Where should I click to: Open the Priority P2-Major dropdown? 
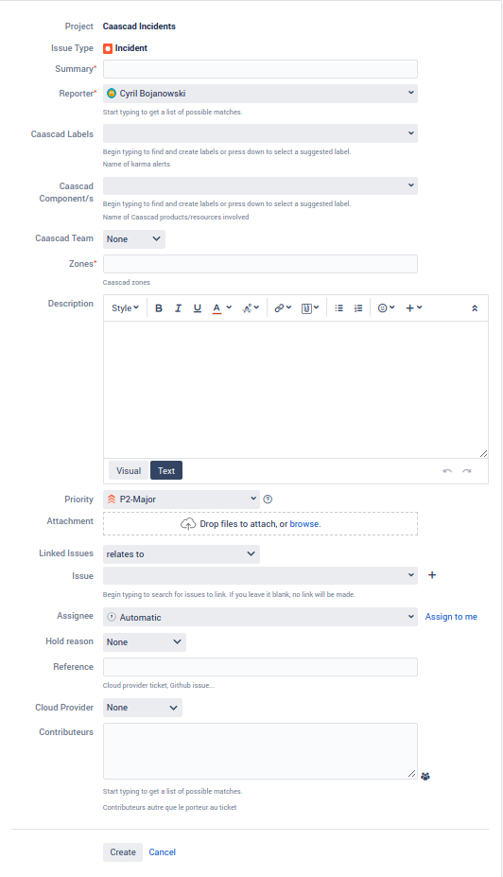click(x=182, y=500)
